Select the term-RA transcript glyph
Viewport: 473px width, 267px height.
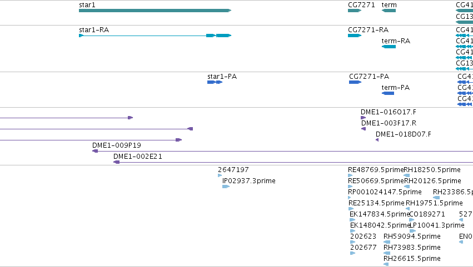coord(389,47)
